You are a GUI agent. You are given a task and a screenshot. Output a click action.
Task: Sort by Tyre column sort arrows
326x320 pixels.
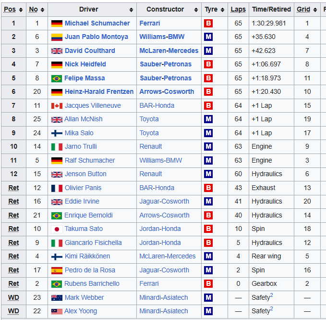(222, 10)
